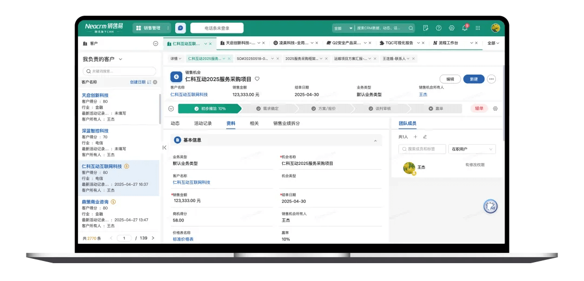Image resolution: width=584 pixels, height=281 pixels.
Task: Open the settings gear in top header
Action: (452, 28)
